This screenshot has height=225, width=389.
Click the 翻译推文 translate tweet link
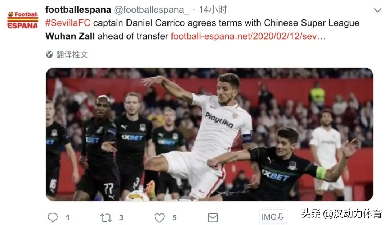click(72, 55)
